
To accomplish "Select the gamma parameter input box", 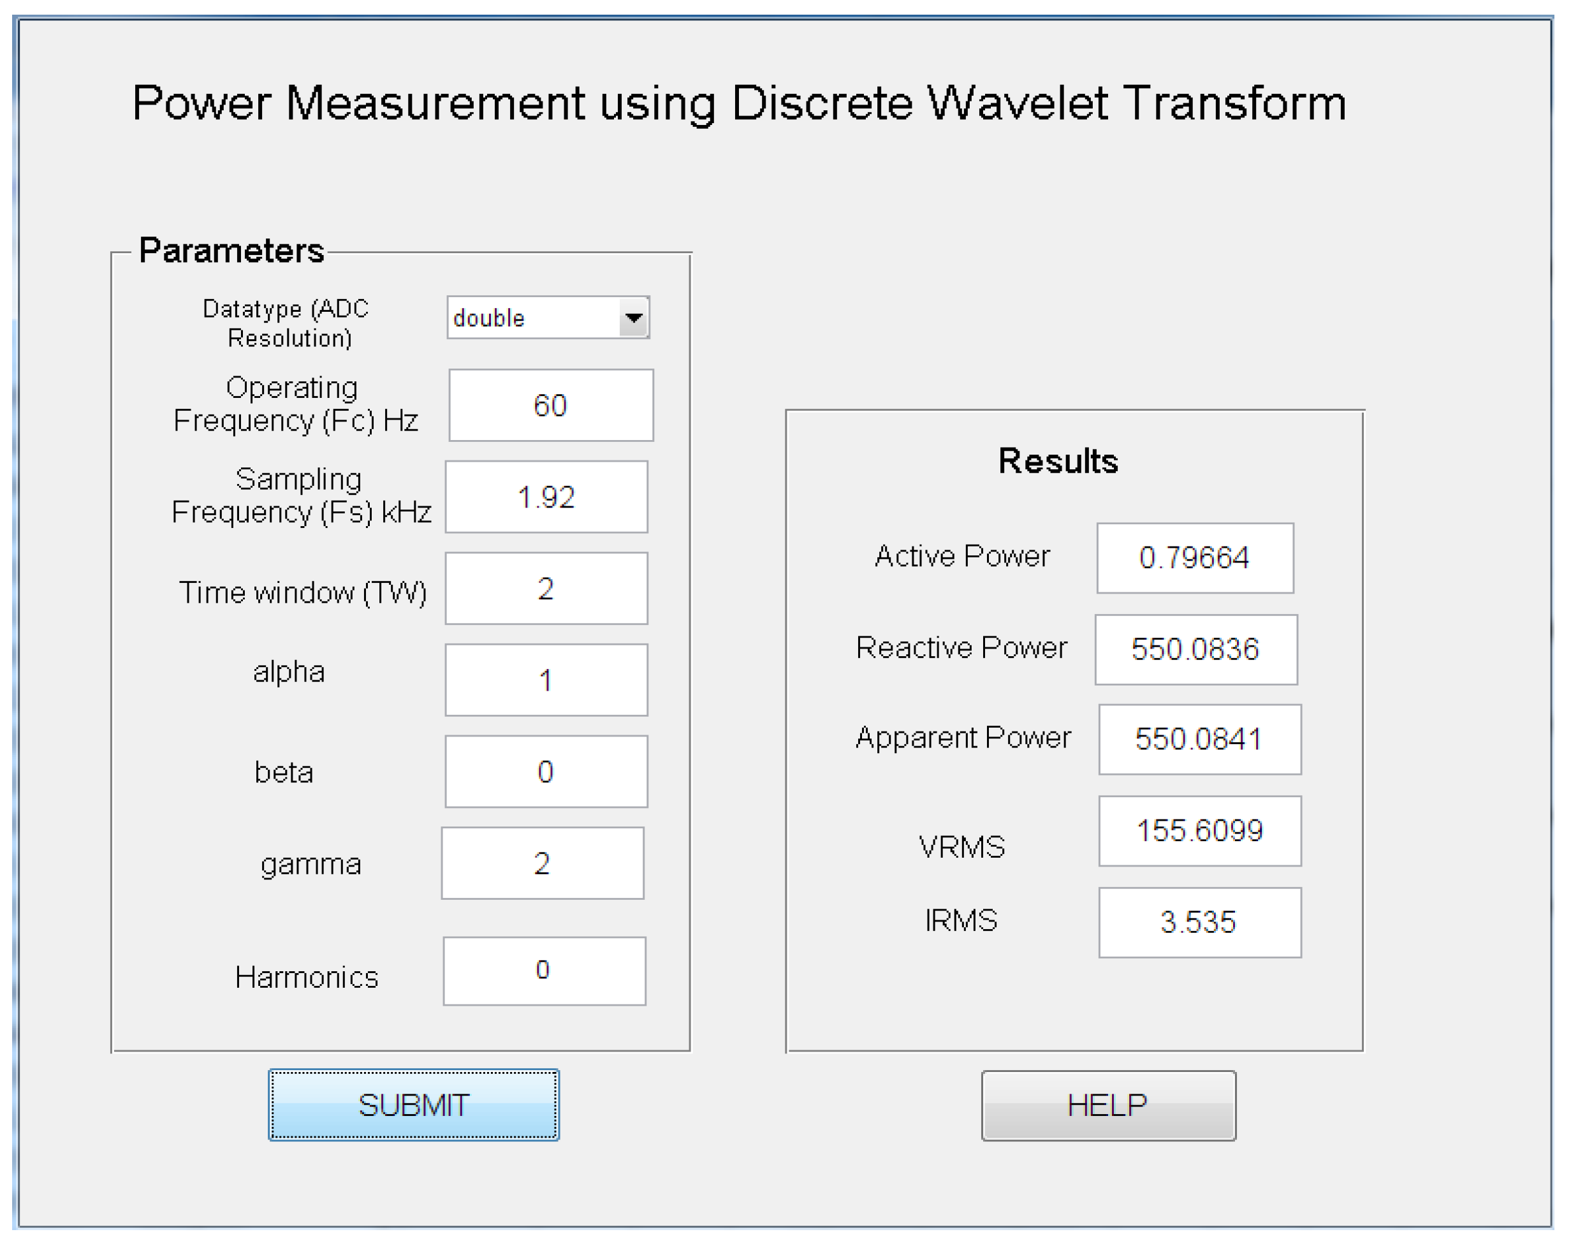I will pos(543,863).
